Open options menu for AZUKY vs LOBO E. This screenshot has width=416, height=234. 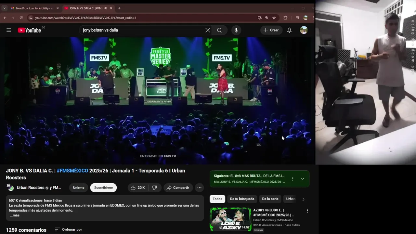tap(307, 211)
